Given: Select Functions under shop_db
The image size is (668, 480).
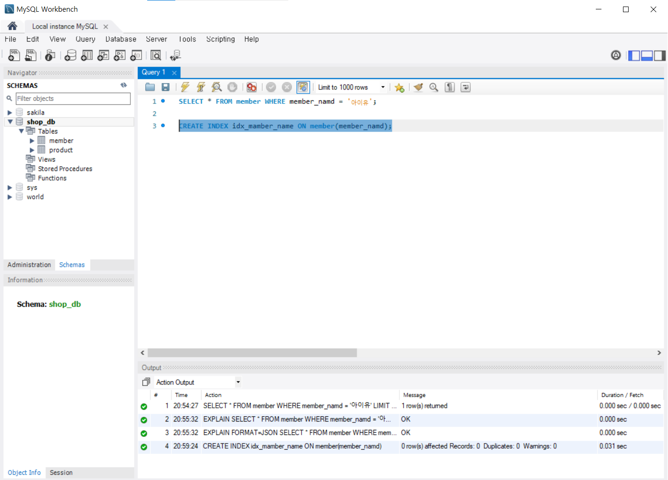Looking at the screenshot, I should click(x=52, y=178).
